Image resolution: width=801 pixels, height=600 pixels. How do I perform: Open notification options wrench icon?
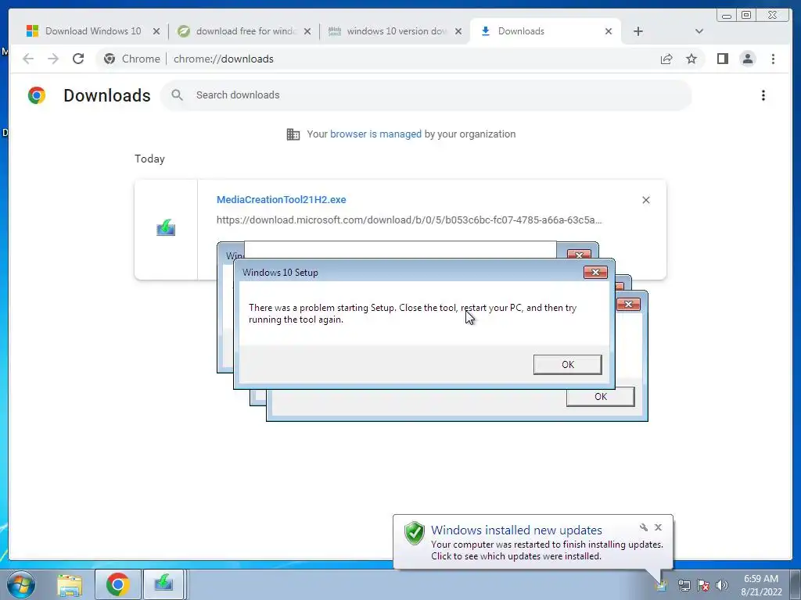click(644, 527)
